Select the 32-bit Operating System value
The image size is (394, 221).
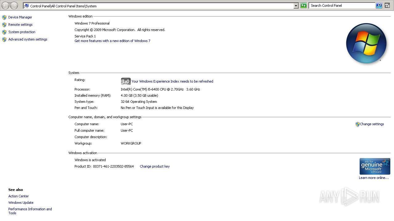139,102
